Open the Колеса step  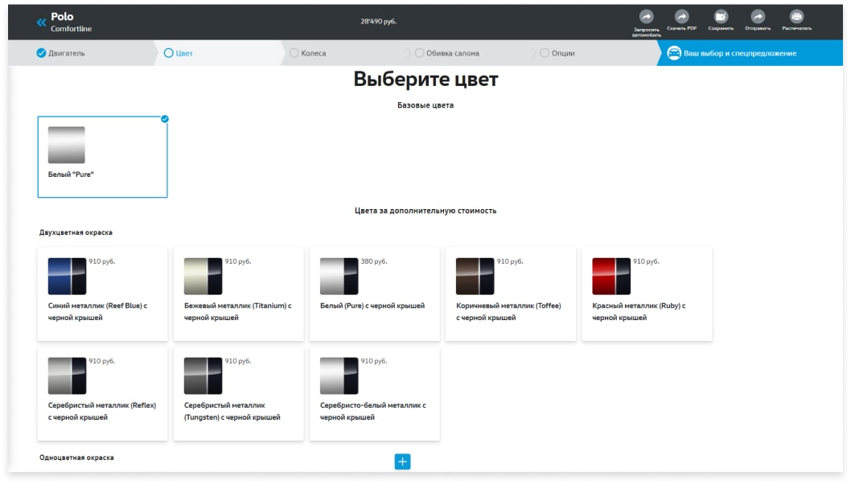(x=308, y=53)
